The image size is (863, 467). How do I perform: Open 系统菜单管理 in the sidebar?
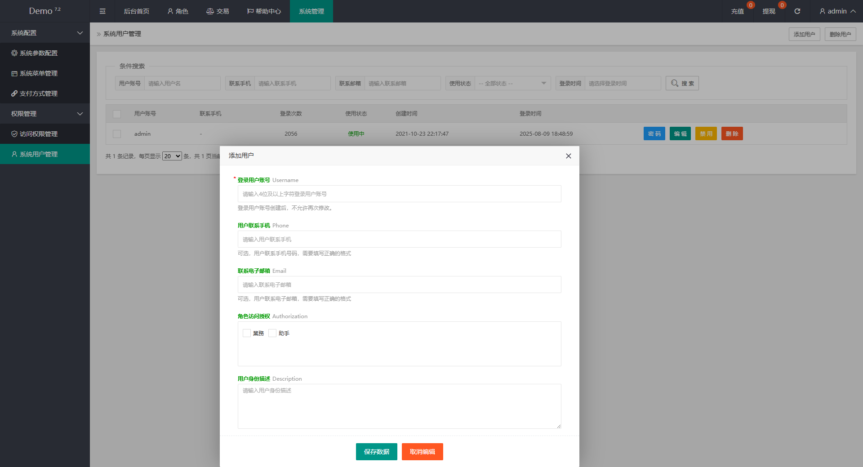[x=39, y=73]
